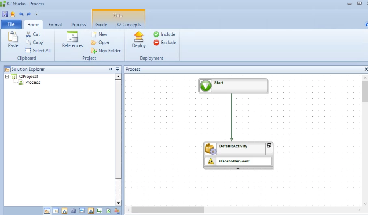The height and width of the screenshot is (215, 368).
Task: Click canvas vertical scrollbar down arrow
Action: click(x=365, y=204)
